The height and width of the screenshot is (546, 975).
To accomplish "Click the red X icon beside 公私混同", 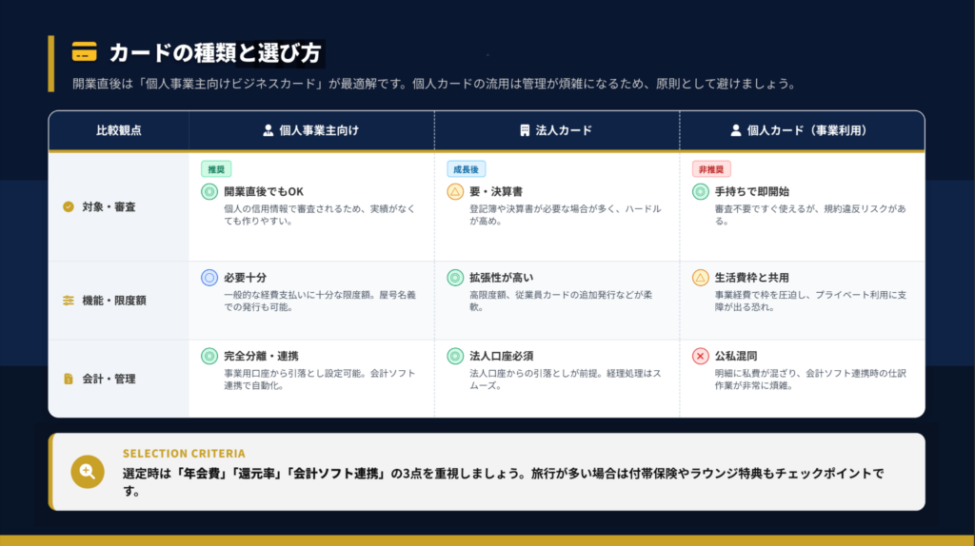I will (x=700, y=356).
